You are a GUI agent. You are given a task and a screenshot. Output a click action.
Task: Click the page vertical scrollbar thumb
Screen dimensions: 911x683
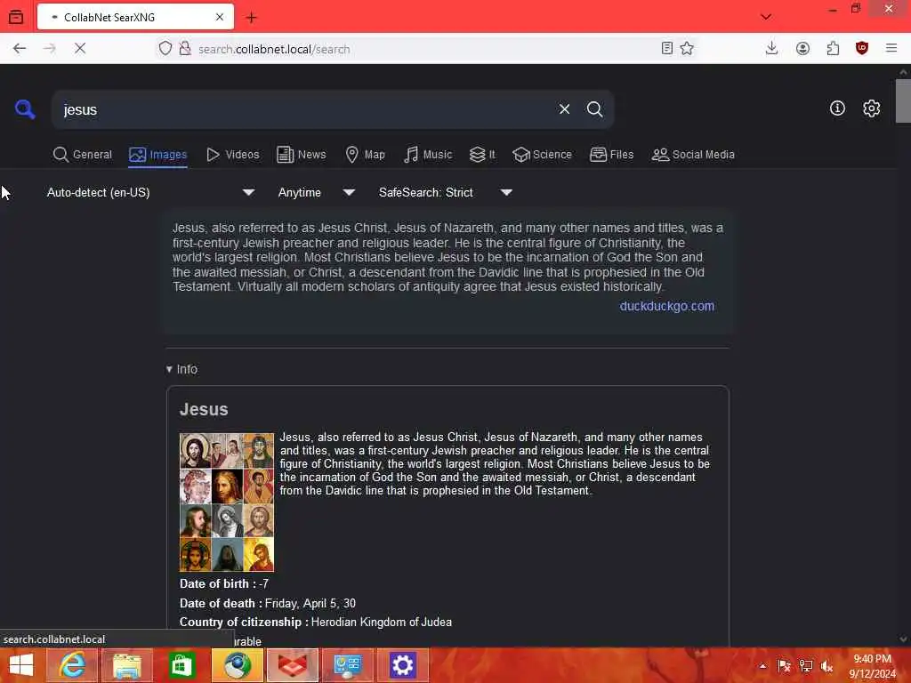click(903, 101)
